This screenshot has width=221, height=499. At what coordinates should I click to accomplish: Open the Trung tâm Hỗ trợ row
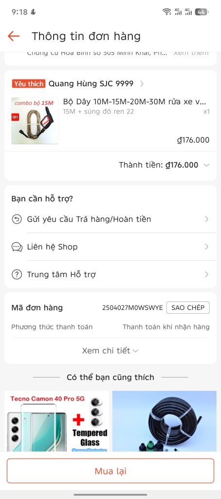pos(110,275)
